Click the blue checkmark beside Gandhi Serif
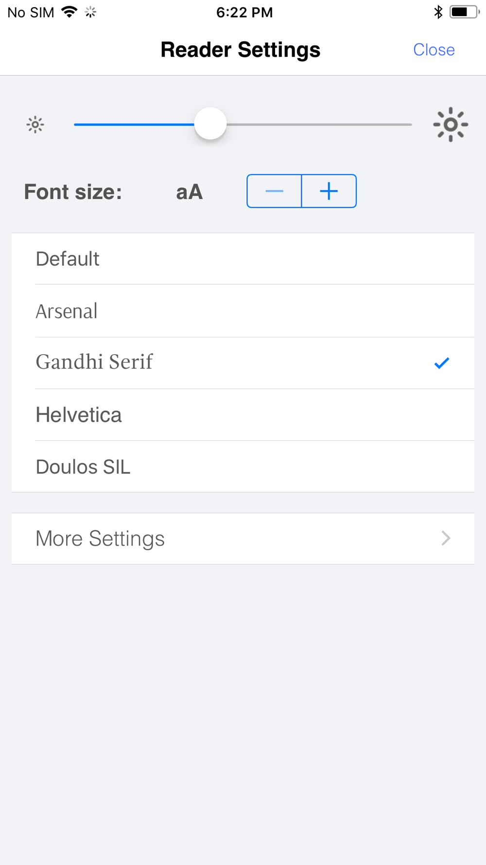This screenshot has height=865, width=486. (x=442, y=363)
